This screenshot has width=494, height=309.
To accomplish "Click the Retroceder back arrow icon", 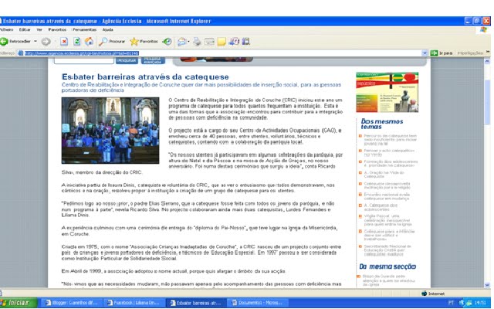I will 4,41.
